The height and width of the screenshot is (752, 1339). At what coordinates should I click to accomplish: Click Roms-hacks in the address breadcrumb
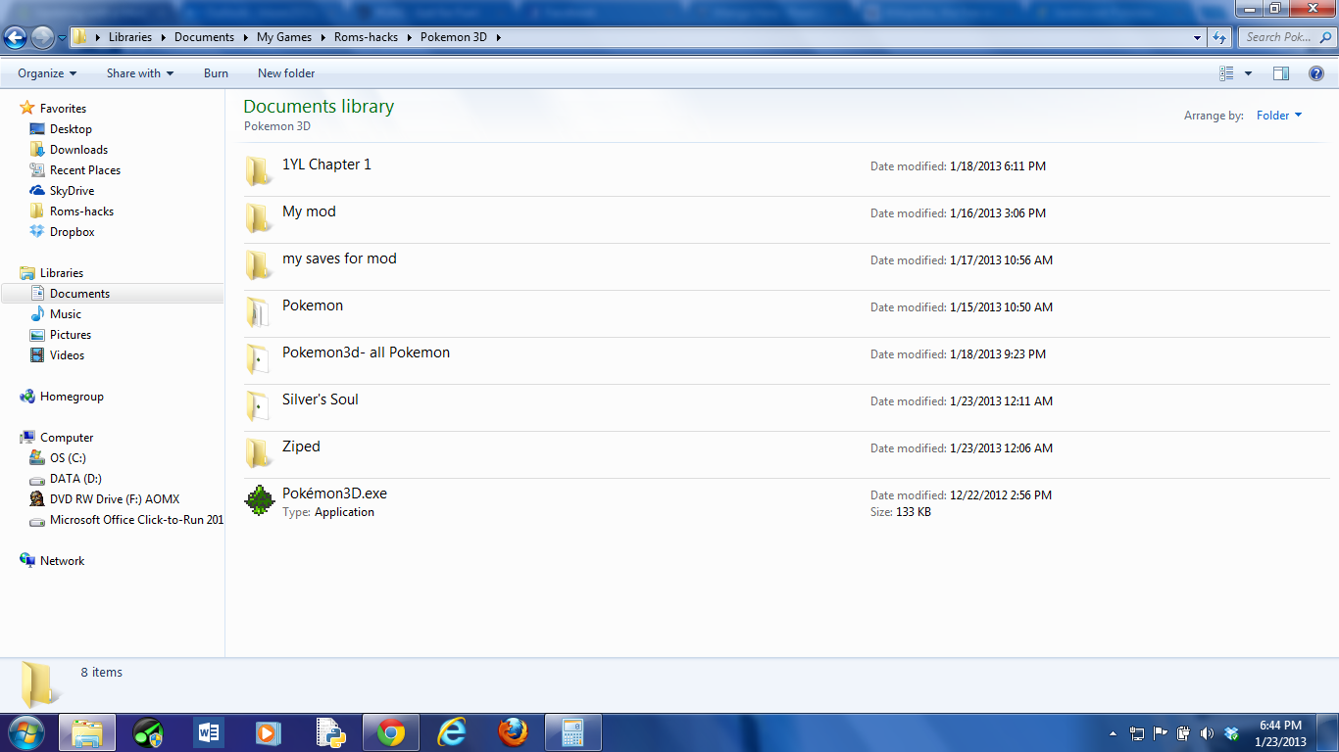tap(366, 37)
